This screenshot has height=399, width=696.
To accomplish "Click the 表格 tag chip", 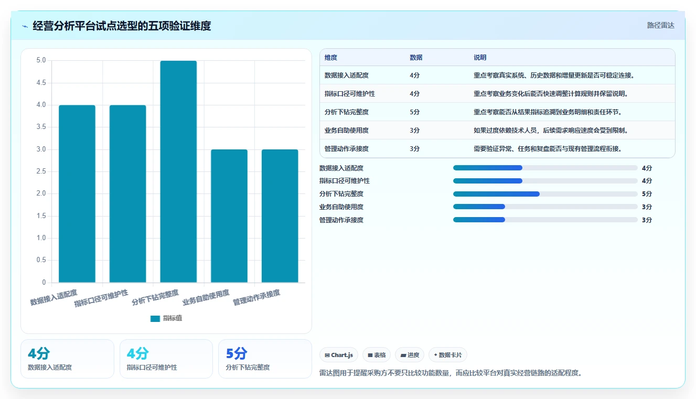I will [377, 355].
